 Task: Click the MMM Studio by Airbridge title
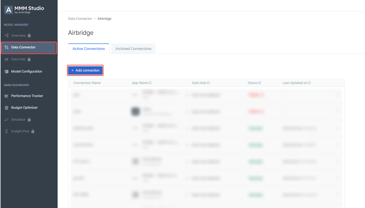point(29,10)
